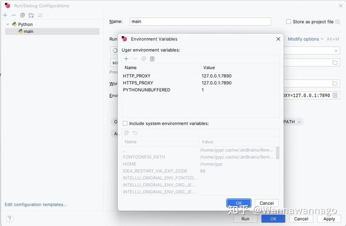Select main configuration in tree
Viewport: 346px width, 226px height.
click(x=52, y=31)
